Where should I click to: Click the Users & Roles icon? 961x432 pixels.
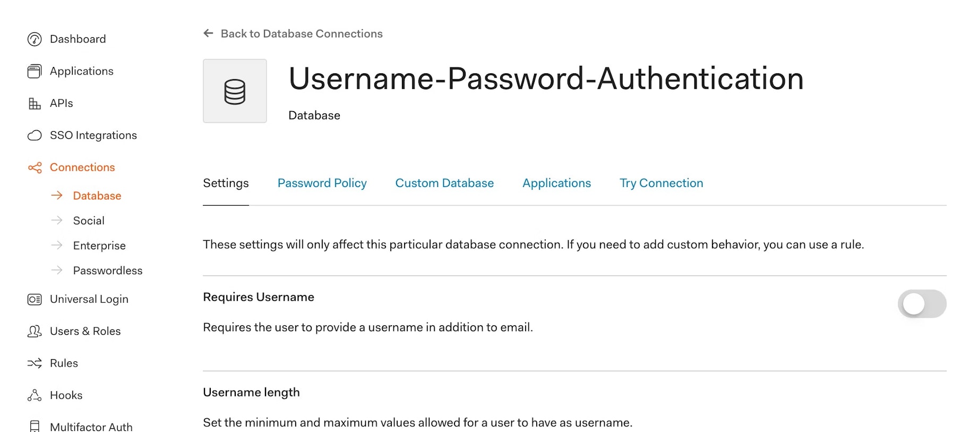click(33, 331)
